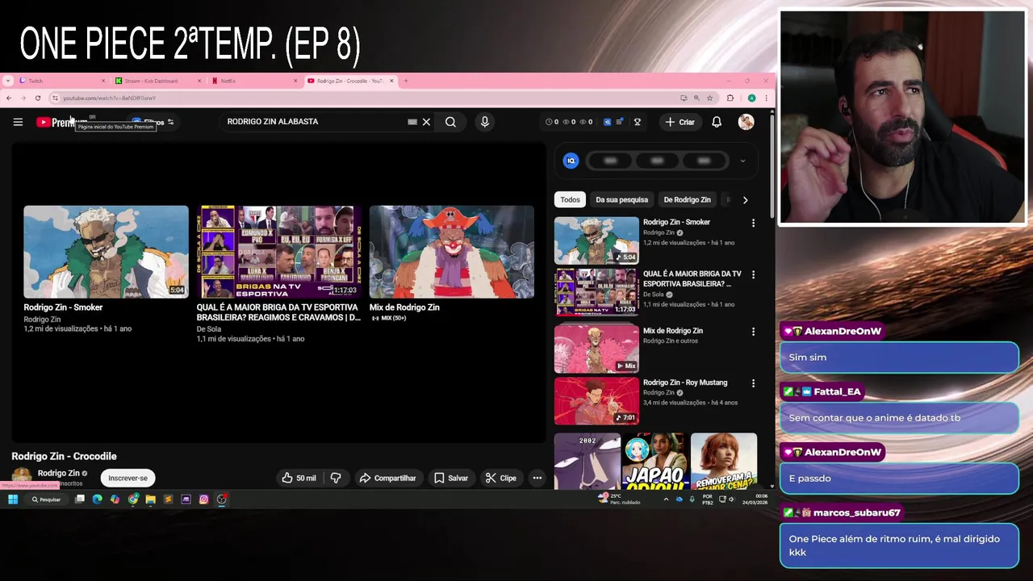Like the video showing 50 mil
Screen dimensions: 1033x581
(298, 478)
